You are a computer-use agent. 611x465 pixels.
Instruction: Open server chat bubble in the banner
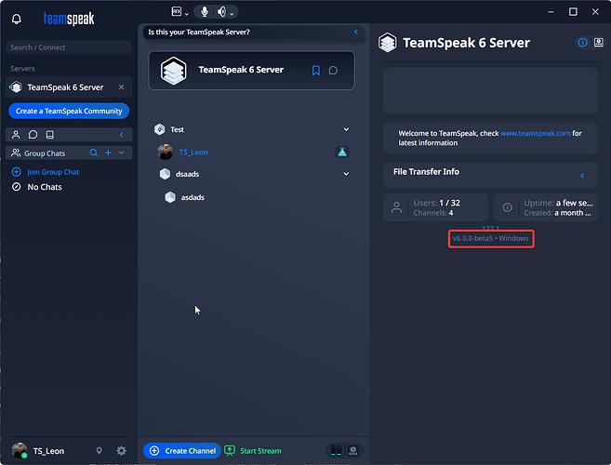click(x=333, y=70)
